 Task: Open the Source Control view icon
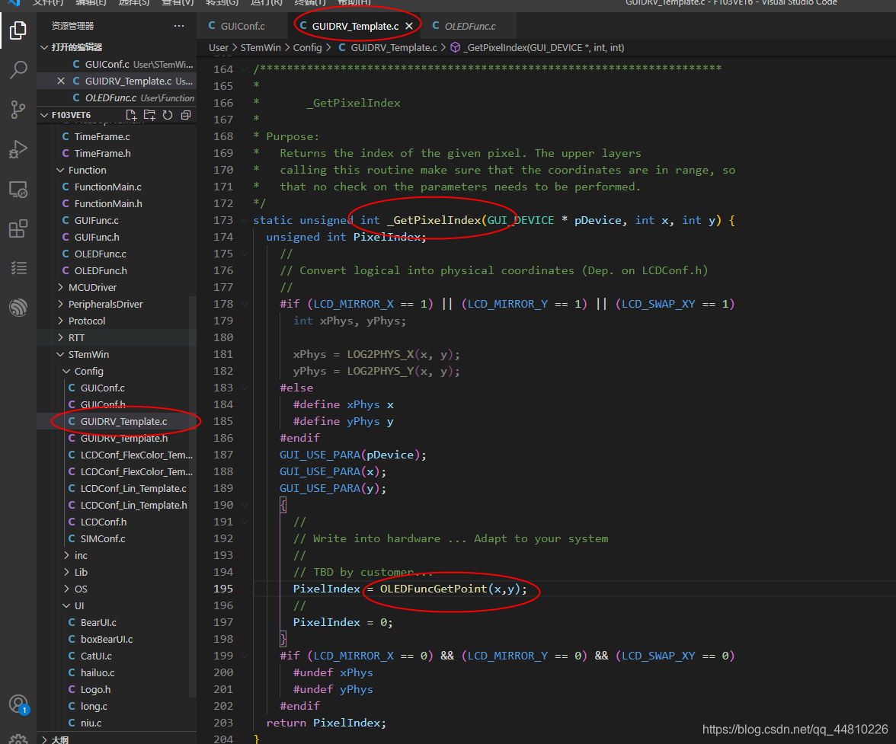click(18, 109)
